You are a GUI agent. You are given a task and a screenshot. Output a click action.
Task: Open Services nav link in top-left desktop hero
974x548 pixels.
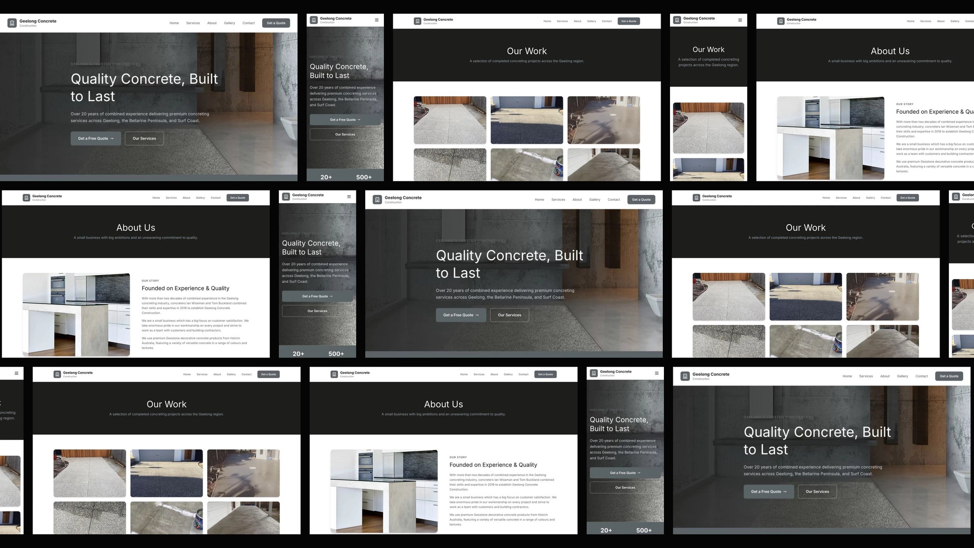193,23
